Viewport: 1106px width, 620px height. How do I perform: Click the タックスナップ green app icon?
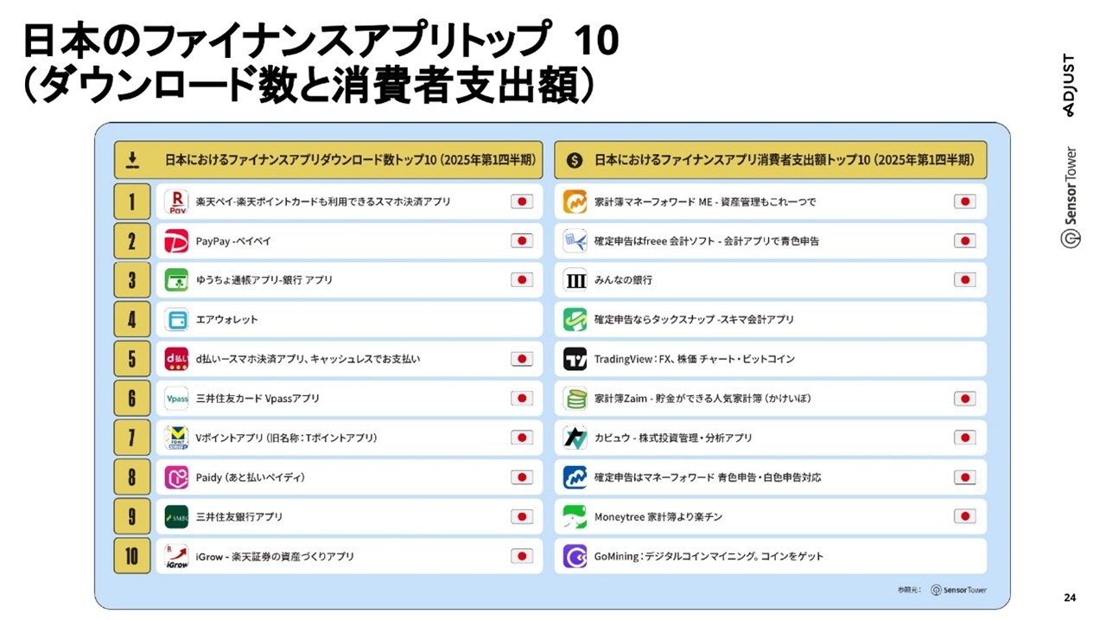tap(575, 320)
